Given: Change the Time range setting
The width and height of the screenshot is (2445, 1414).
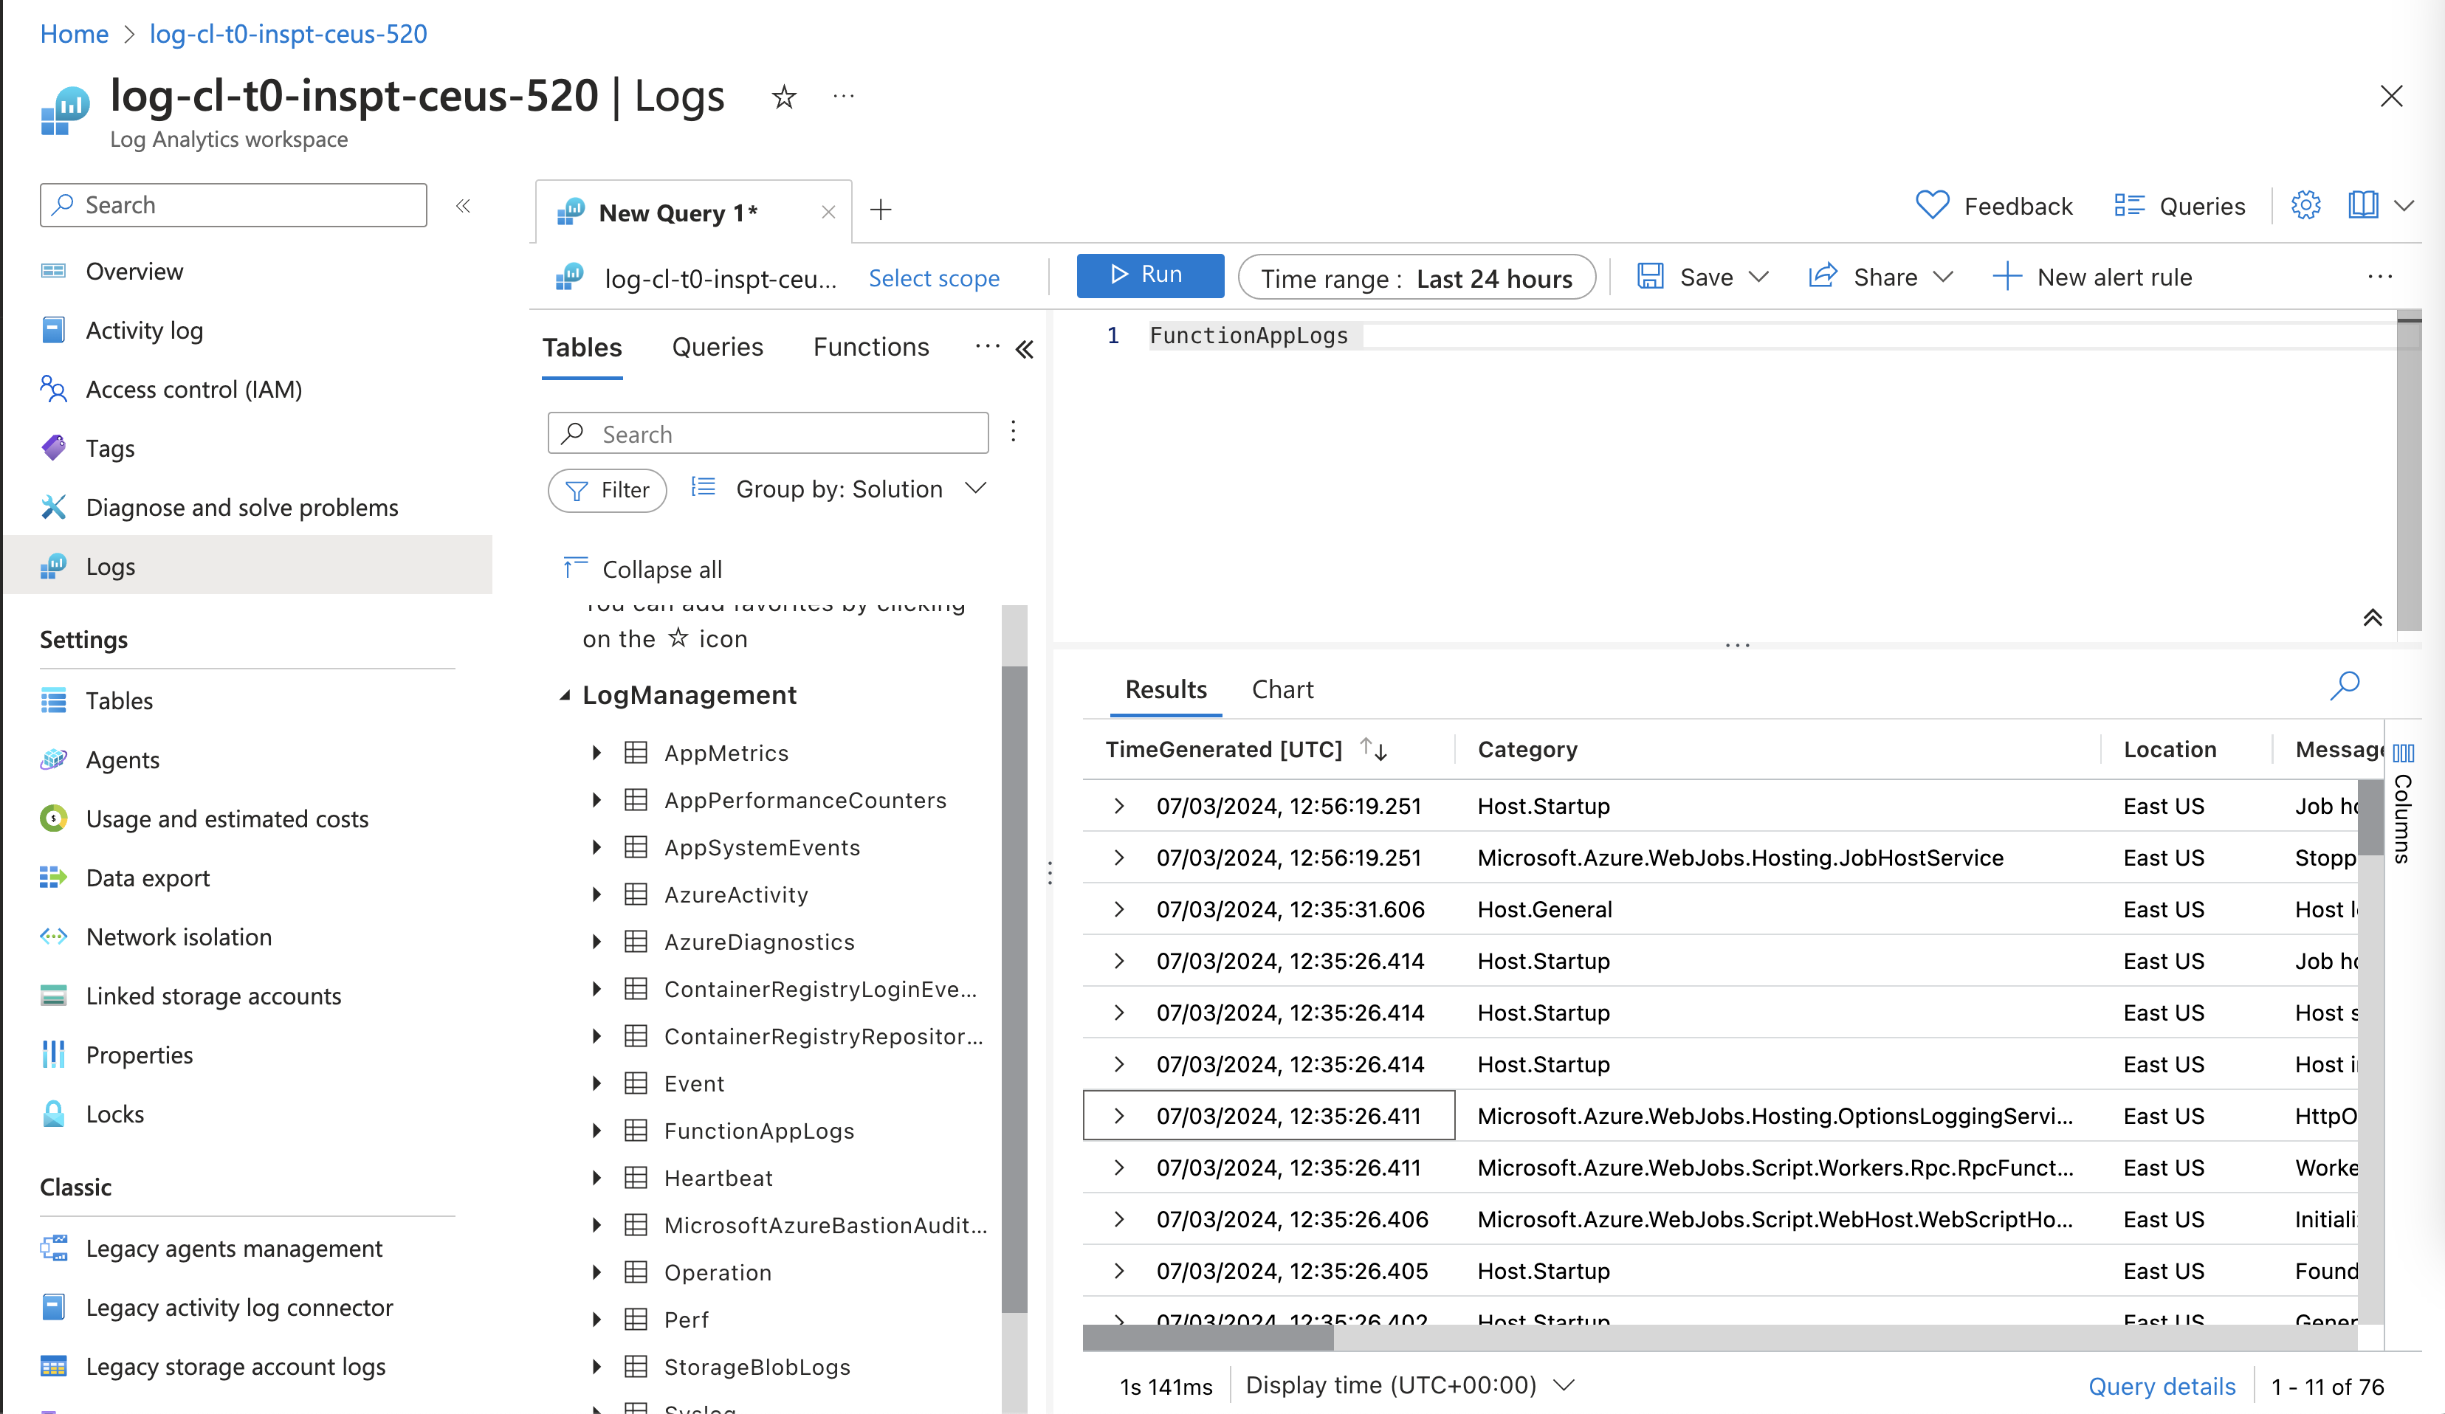Looking at the screenshot, I should click(1417, 278).
